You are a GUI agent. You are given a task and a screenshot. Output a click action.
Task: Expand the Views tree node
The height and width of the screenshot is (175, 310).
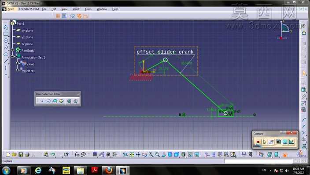[x=18, y=63]
